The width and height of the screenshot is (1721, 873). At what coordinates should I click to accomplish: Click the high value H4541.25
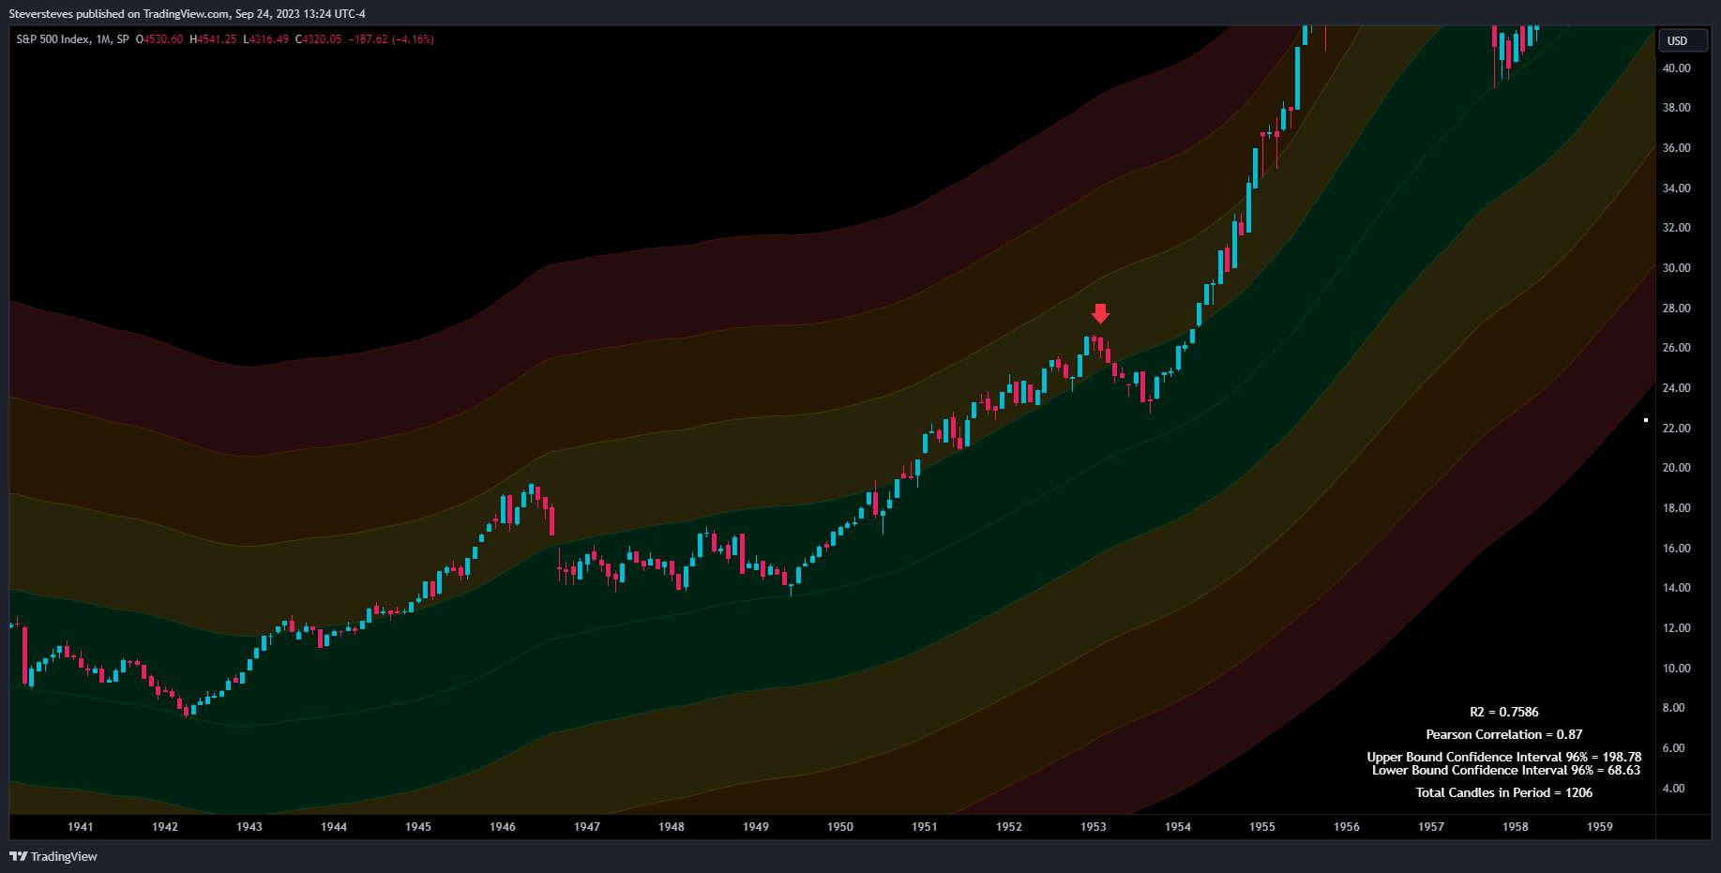tap(213, 39)
